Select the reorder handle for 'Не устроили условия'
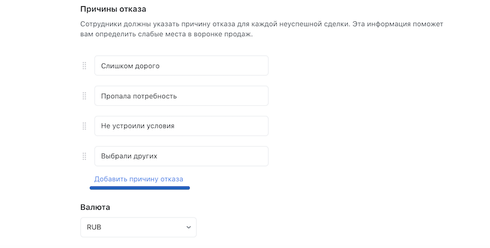The width and height of the screenshot is (490, 248). (x=84, y=126)
